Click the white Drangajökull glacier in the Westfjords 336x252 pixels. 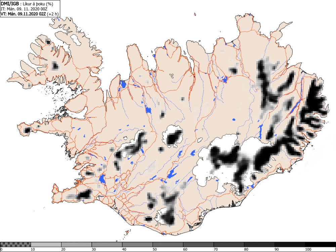[76, 40]
